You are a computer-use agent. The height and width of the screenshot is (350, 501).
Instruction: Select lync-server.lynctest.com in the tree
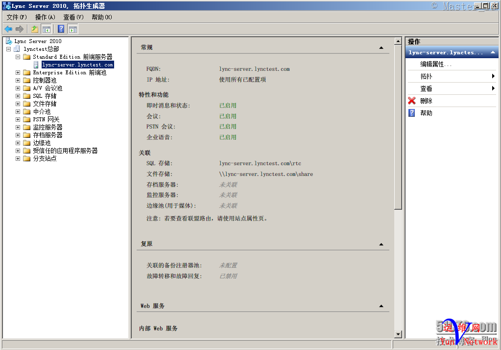point(78,65)
